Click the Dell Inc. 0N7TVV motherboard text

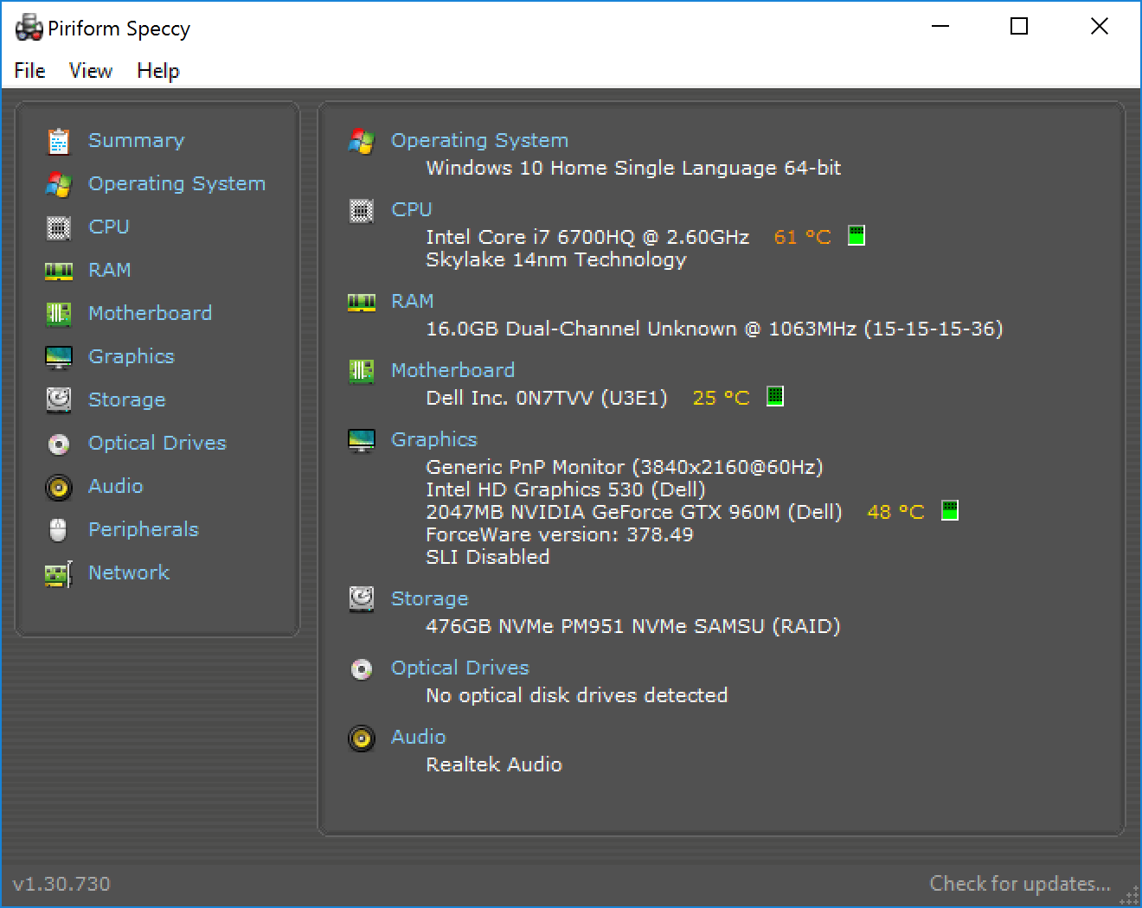coord(547,398)
